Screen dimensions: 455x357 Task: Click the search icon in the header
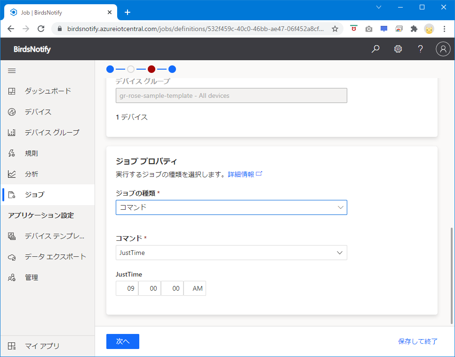click(x=375, y=49)
